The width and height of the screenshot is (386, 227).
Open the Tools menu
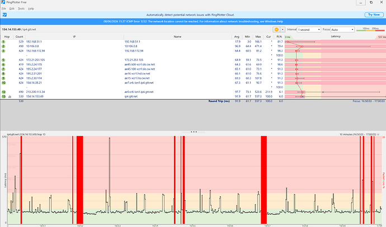coord(21,8)
